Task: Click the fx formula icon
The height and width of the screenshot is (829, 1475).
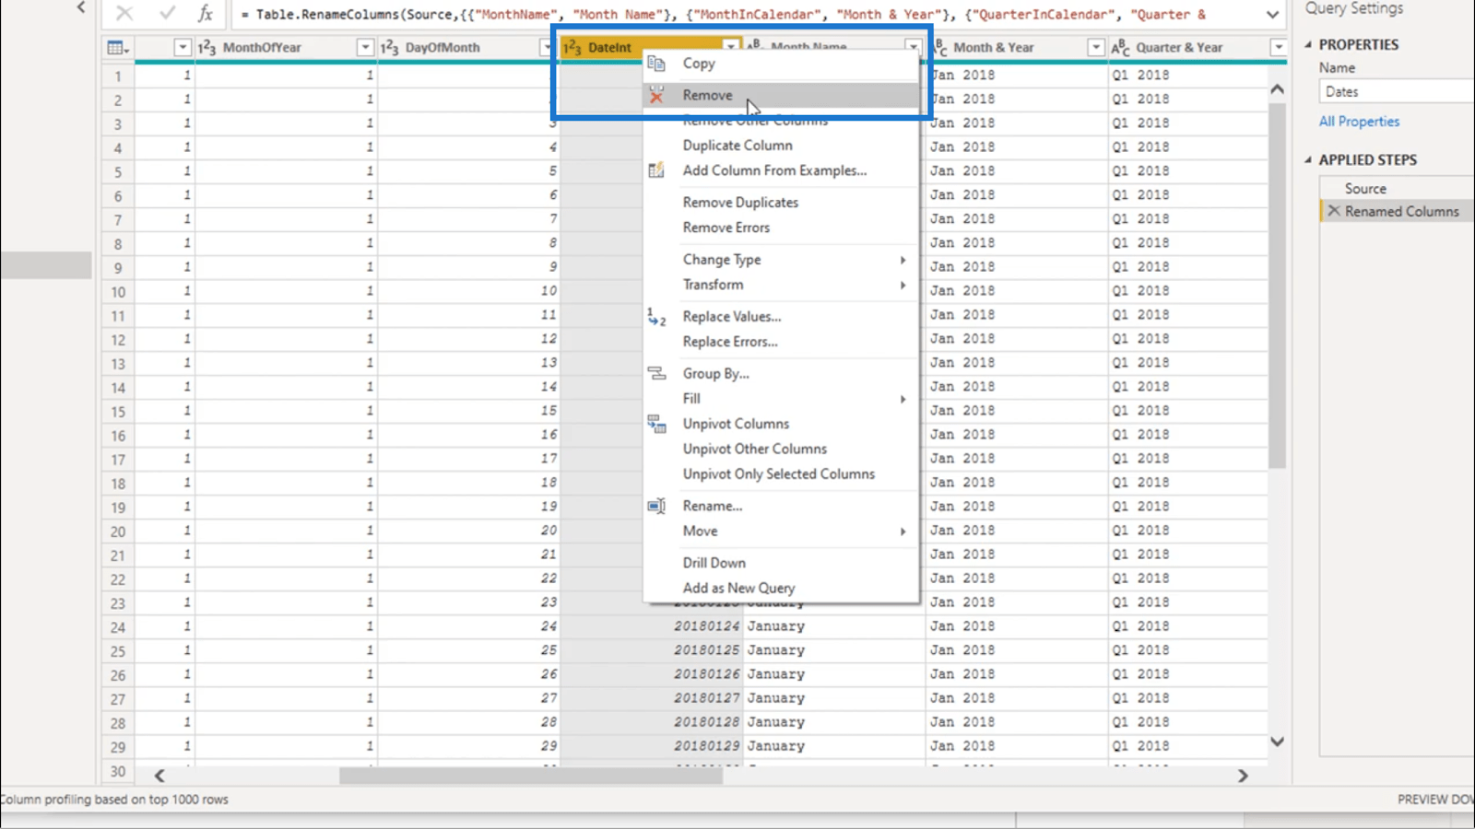Action: click(x=206, y=13)
